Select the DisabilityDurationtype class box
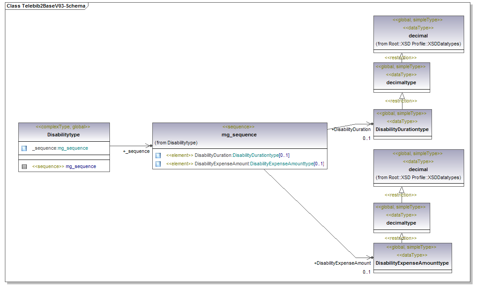The image size is (482, 291). (x=402, y=129)
